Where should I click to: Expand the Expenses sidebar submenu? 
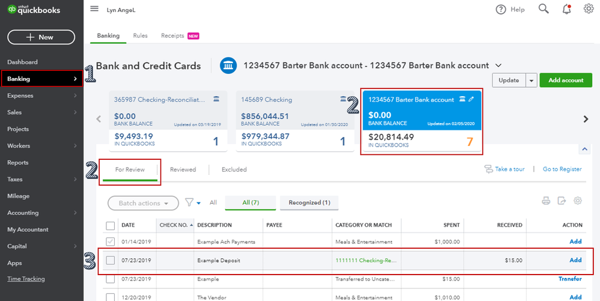(75, 96)
